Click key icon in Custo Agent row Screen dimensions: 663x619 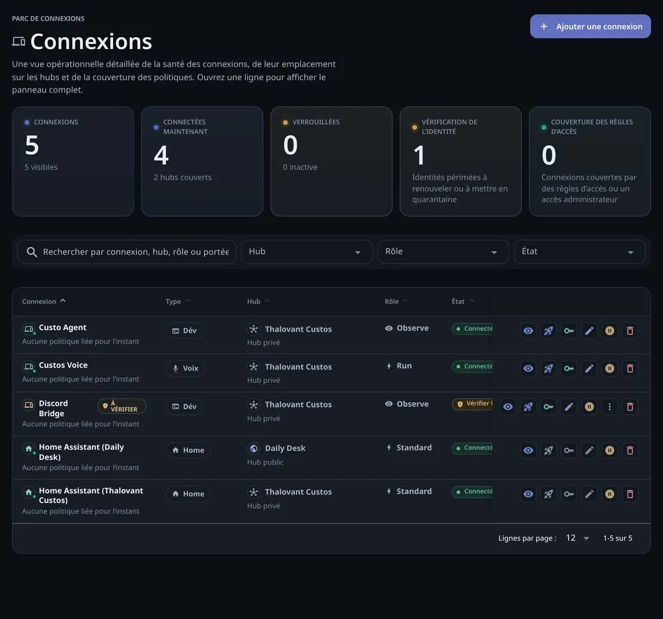[568, 331]
